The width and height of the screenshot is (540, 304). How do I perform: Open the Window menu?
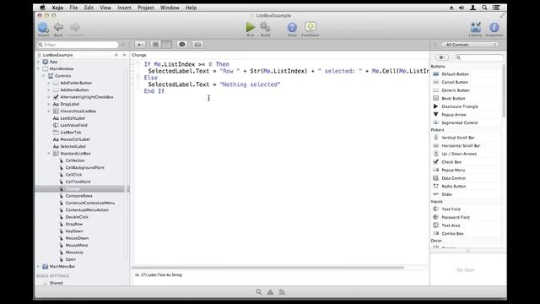170,8
